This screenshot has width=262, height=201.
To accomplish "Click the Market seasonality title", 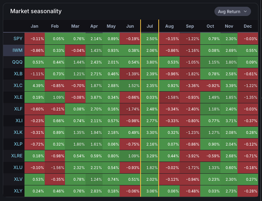I will 36,11.
